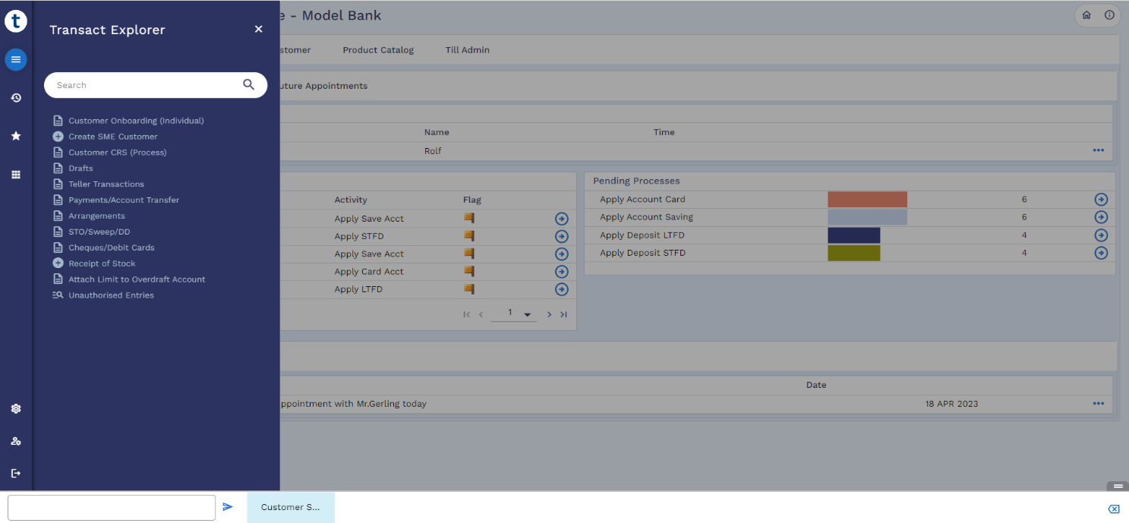
Task: Open the settings gear icon
Action: click(x=16, y=408)
